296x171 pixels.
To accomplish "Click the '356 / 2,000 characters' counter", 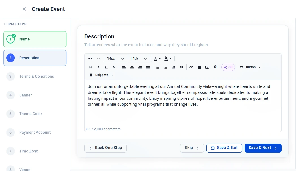I will point(103,129).
